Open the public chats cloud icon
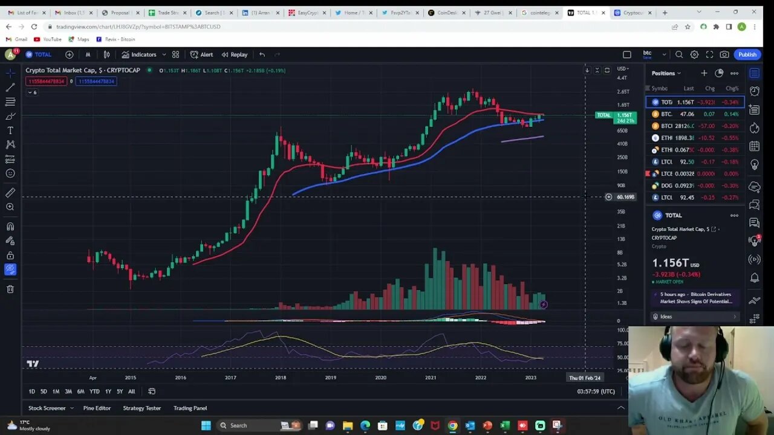Image resolution: width=774 pixels, height=435 pixels. click(754, 187)
